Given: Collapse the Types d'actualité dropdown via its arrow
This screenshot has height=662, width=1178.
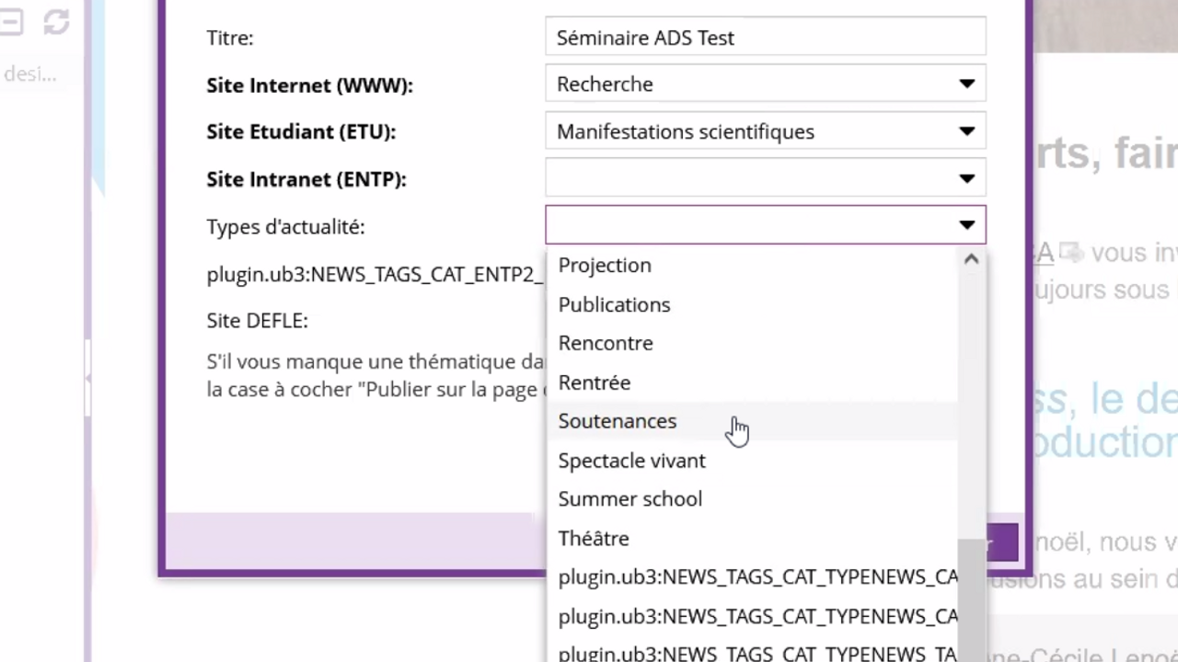Looking at the screenshot, I should pos(966,225).
